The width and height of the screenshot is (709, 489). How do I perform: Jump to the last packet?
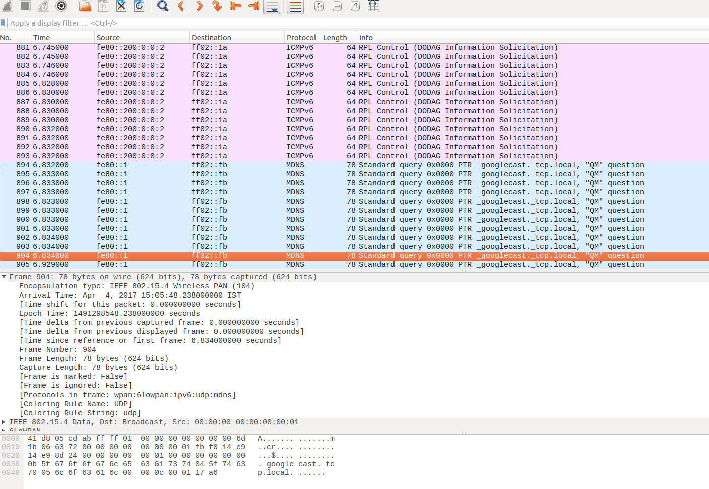(254, 5)
